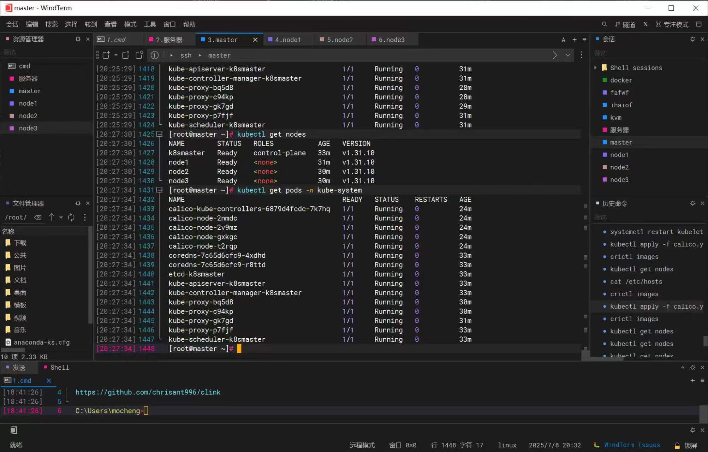Viewport: 708px width, 452px height.
Task: Open the tab list menu icon
Action: click(584, 40)
